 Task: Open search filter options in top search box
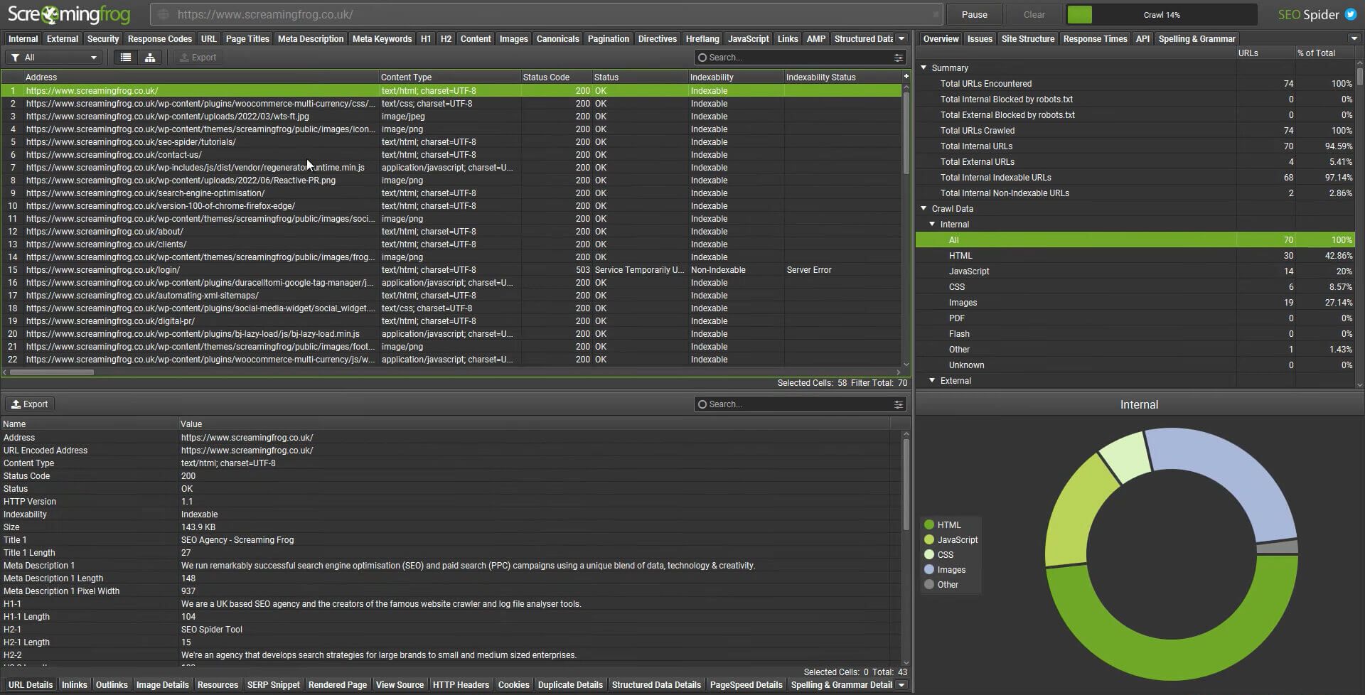pyautogui.click(x=899, y=58)
